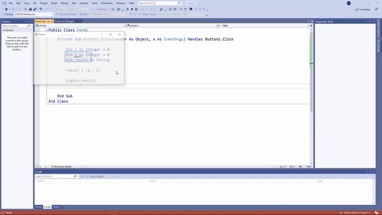
Task: Click the split editor icon beside Click dropdown
Action: click(x=312, y=26)
